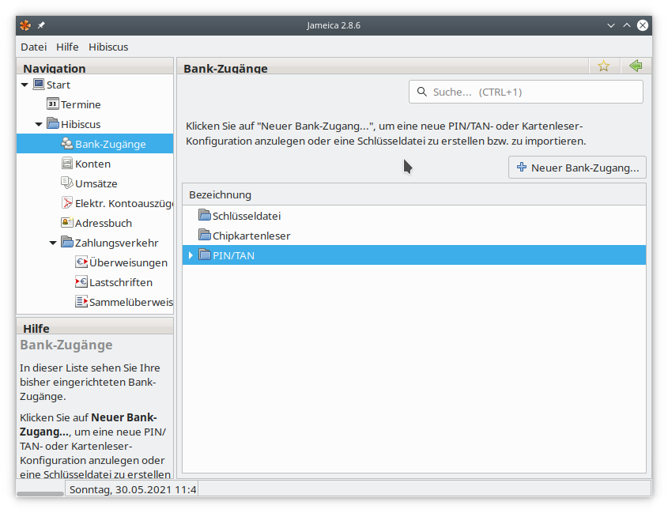Bookmark view with the star icon
The image size is (668, 513).
(x=604, y=66)
